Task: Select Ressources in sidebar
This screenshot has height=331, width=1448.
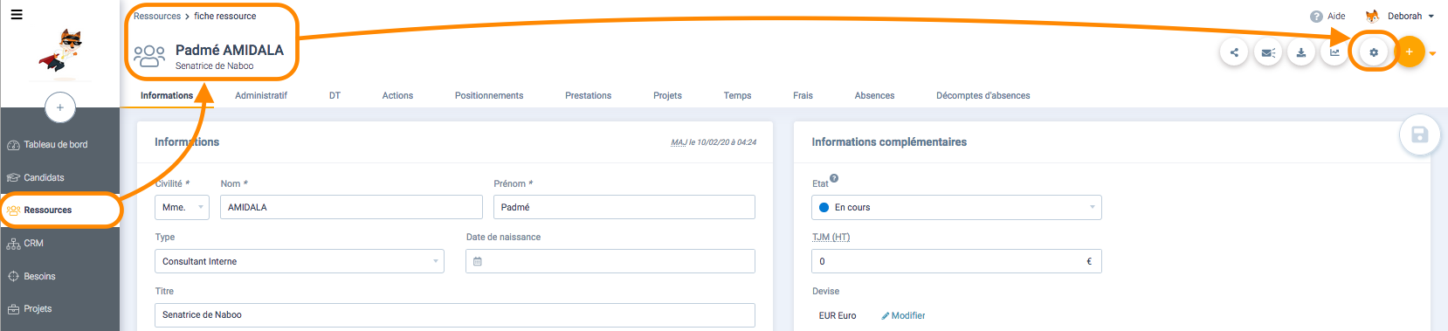Action: tap(60, 210)
